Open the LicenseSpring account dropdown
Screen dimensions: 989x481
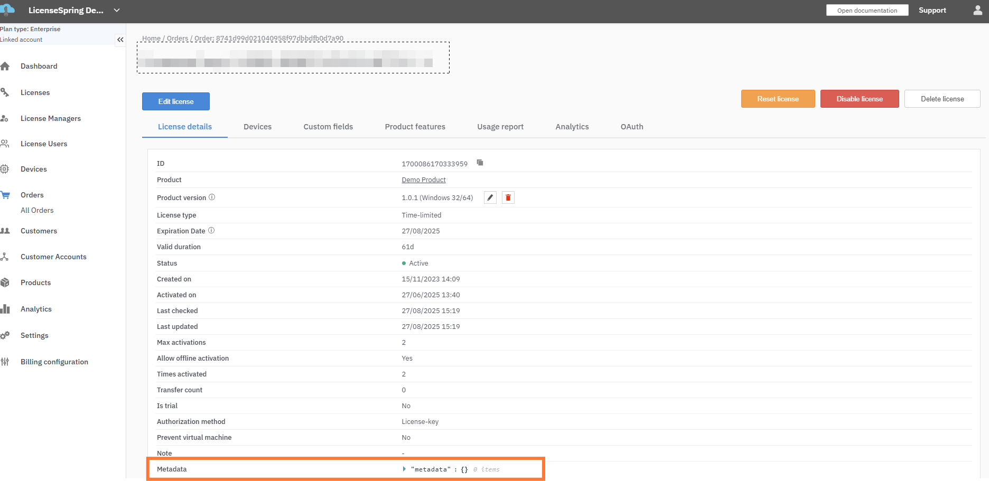pos(117,11)
